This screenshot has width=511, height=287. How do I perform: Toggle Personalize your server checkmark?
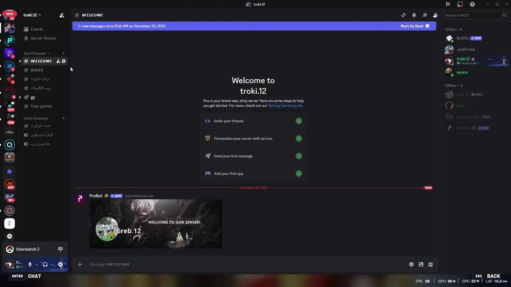pyautogui.click(x=299, y=138)
